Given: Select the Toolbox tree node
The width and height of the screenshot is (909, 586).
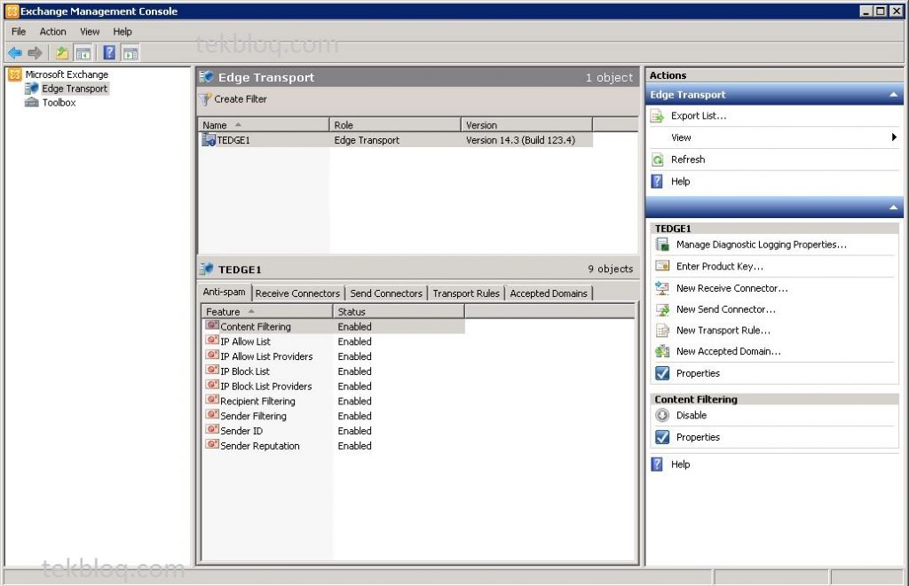Looking at the screenshot, I should pos(59,103).
